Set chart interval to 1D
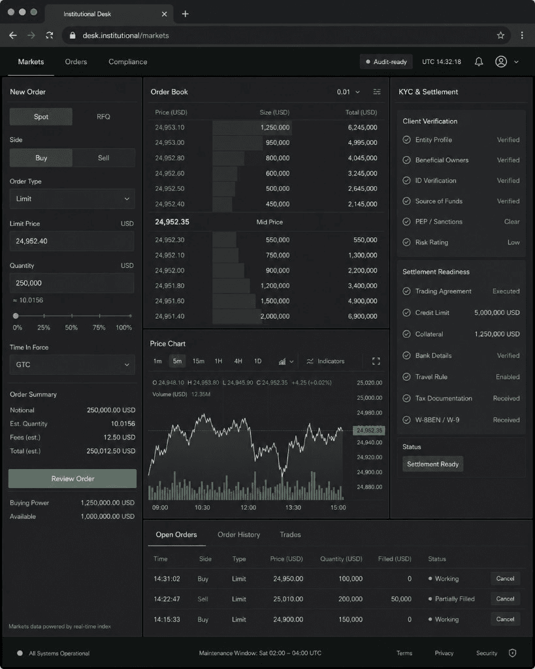Viewport: 535px width, 669px height. (x=257, y=361)
